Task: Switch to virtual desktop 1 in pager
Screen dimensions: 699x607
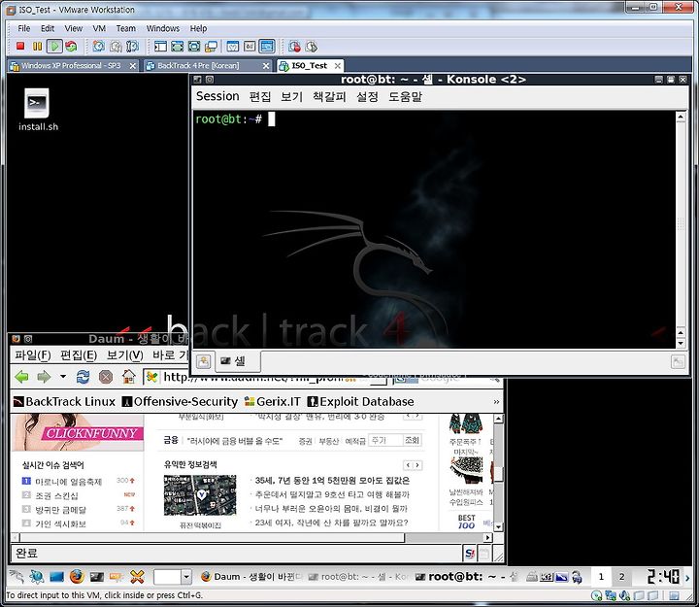Action: coord(601,577)
